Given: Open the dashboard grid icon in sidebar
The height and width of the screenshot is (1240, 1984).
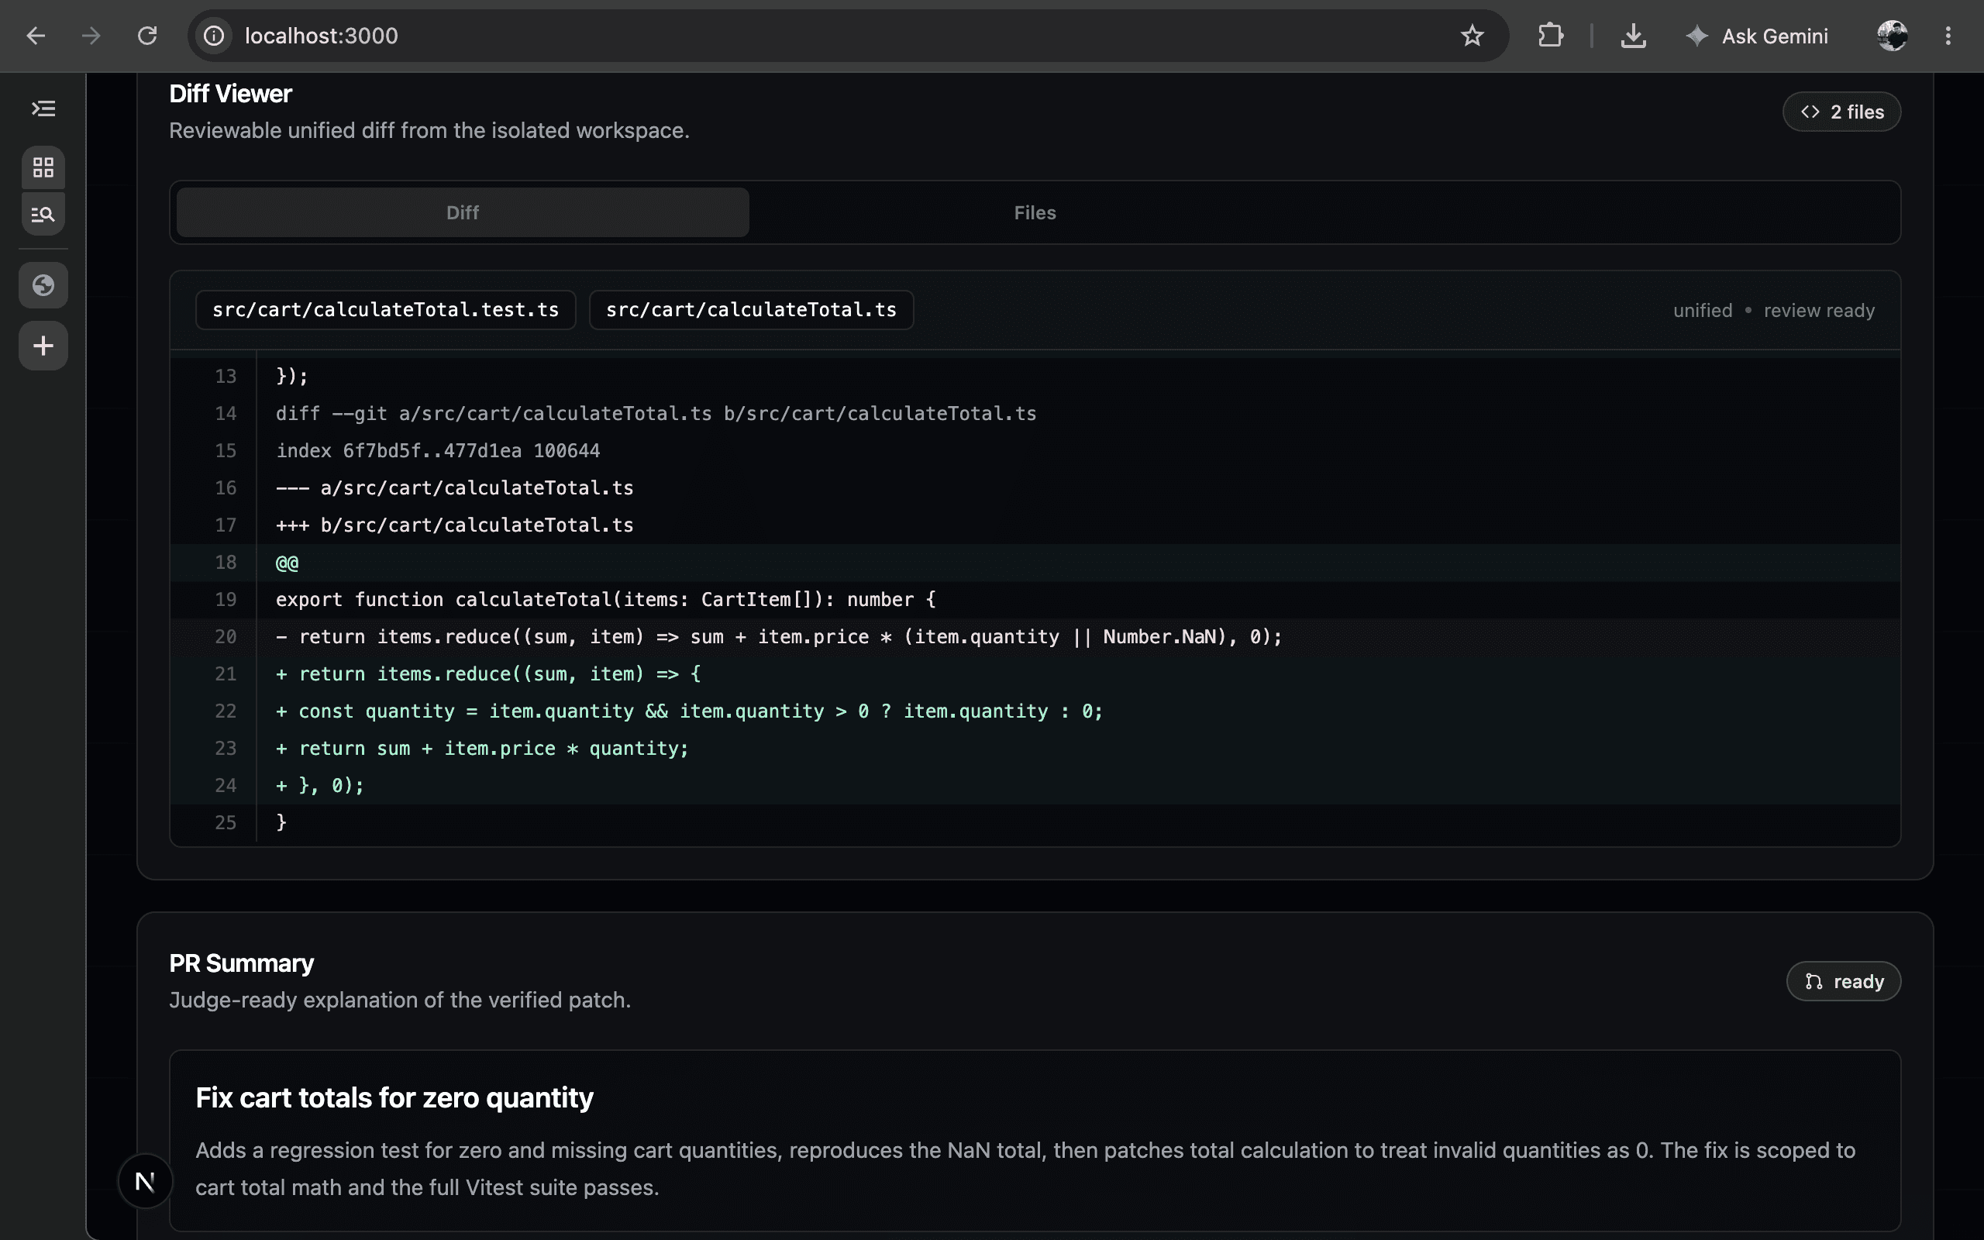Looking at the screenshot, I should pyautogui.click(x=43, y=167).
